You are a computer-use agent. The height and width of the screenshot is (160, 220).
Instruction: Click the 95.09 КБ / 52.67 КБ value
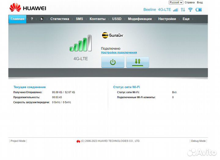point(64,92)
